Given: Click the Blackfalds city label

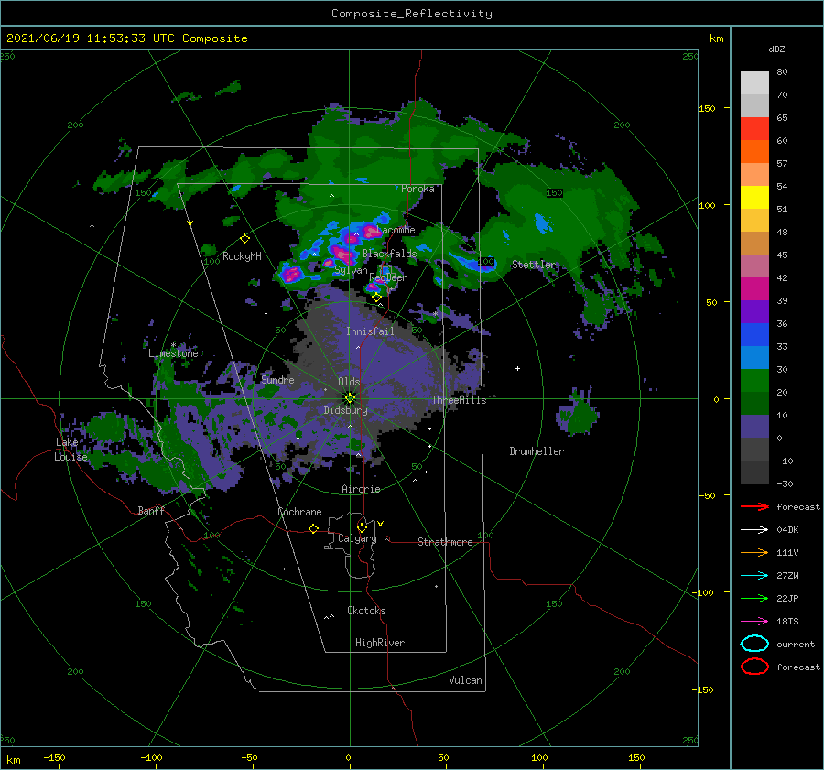Looking at the screenshot, I should click(x=389, y=254).
